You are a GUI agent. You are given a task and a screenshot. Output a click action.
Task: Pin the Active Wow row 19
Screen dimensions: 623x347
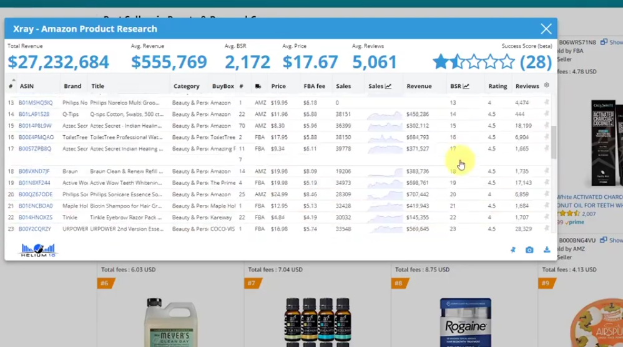pos(547,183)
